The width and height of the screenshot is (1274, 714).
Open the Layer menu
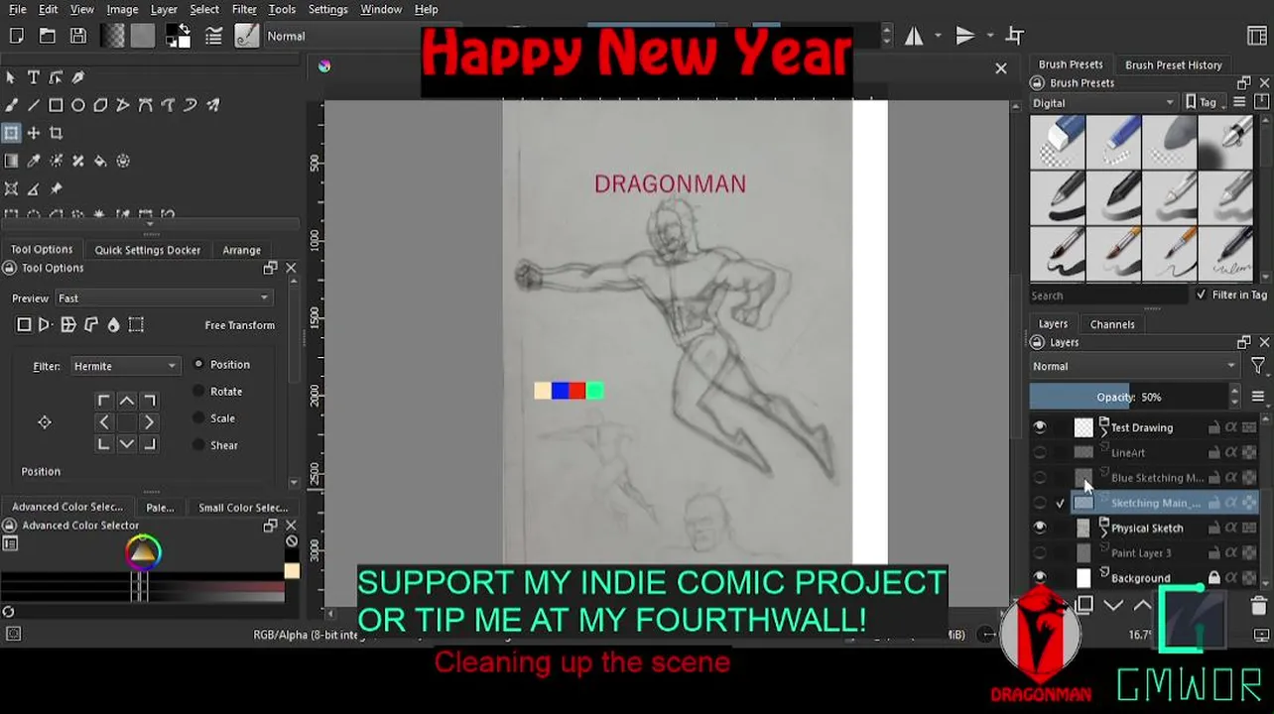click(x=164, y=10)
